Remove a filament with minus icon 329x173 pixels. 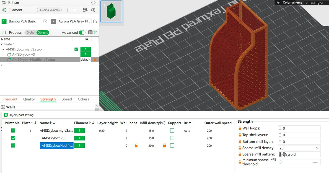(75, 10)
